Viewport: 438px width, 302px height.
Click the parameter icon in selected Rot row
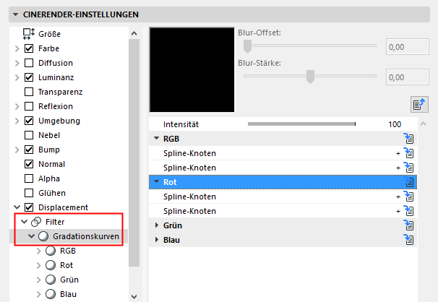coord(408,182)
